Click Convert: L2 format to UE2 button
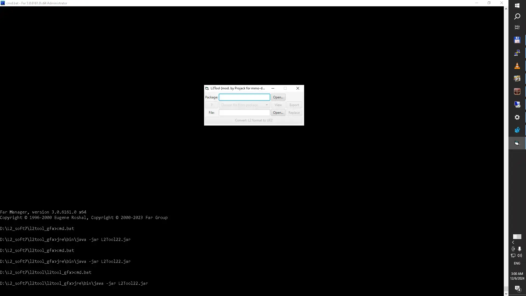This screenshot has height=296, width=526. click(254, 120)
